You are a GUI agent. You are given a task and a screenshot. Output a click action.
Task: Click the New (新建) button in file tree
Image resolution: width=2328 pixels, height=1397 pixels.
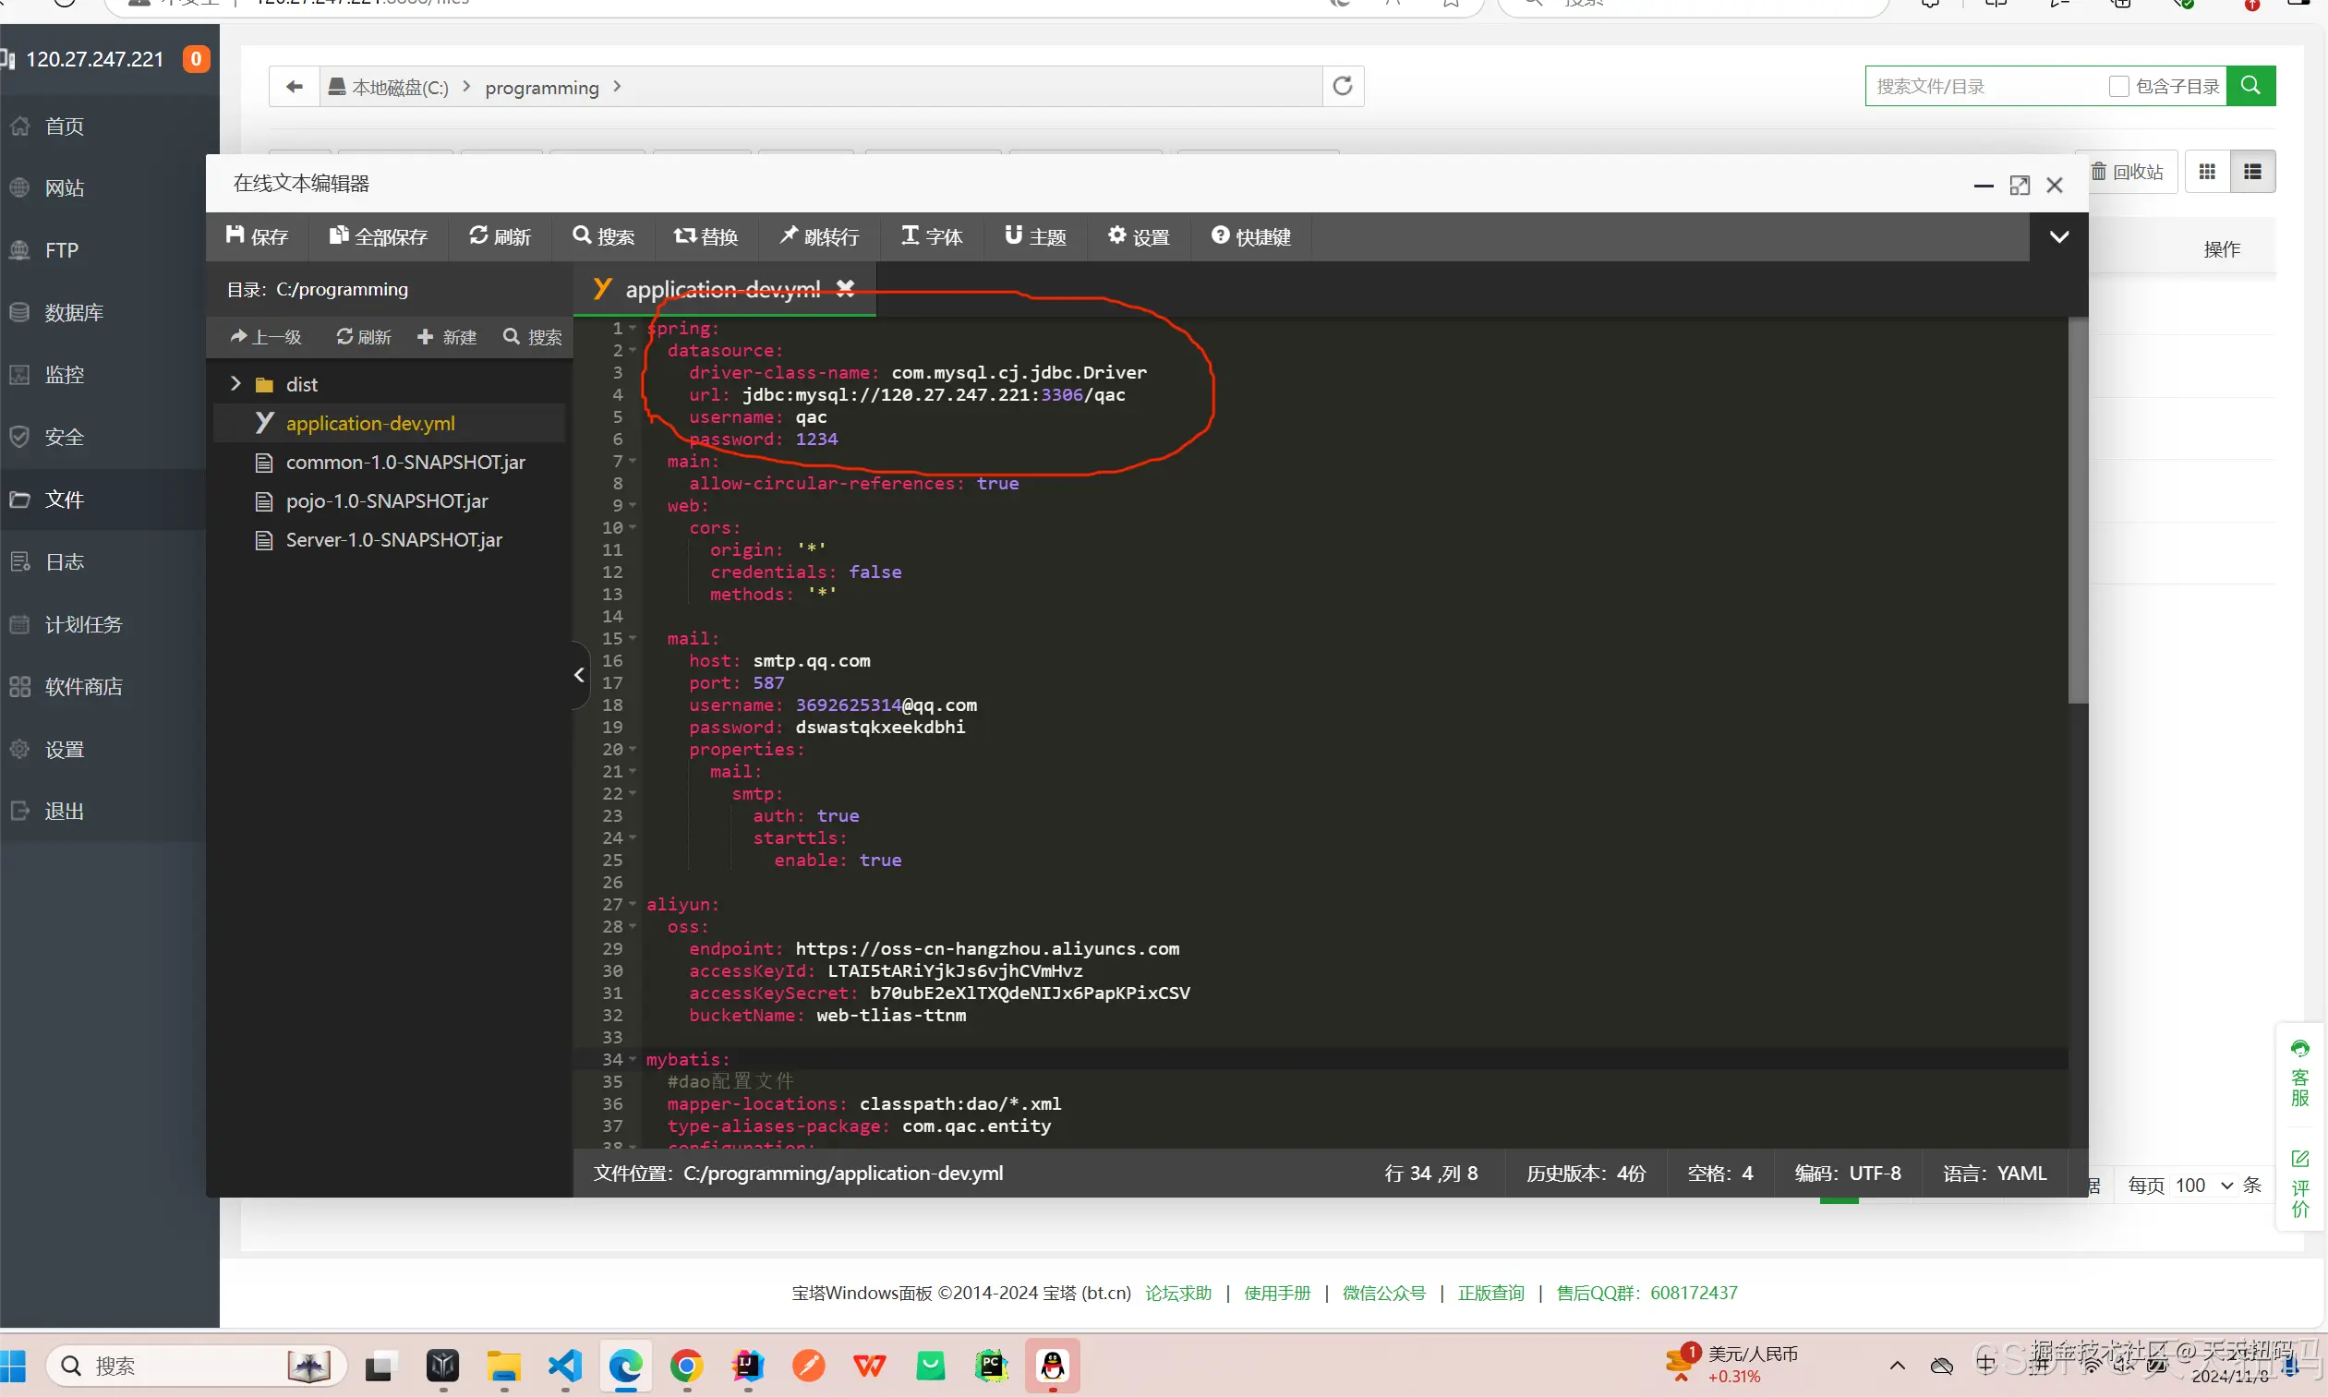tap(447, 337)
